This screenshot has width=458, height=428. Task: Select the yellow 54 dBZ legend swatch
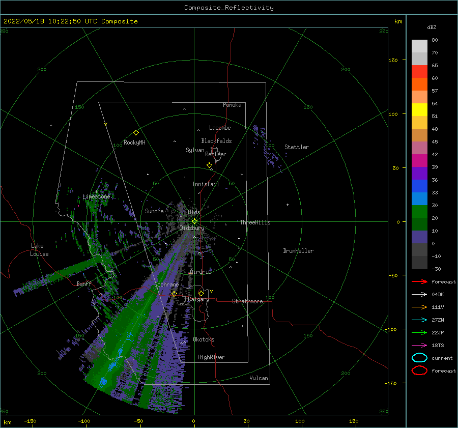tap(419, 110)
